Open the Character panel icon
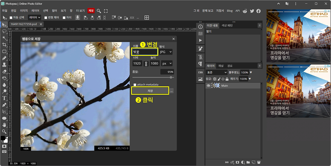This screenshot has height=166, width=331. coord(200,57)
